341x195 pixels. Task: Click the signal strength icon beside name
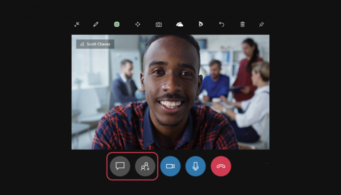[x=82, y=44]
